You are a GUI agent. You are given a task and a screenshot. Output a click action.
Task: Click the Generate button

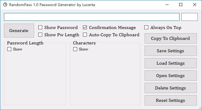point(19,31)
